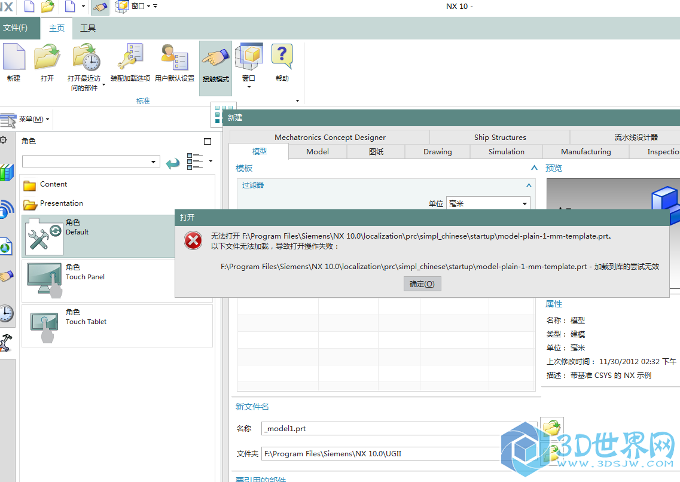Click the back arrow in roles panel
Image resolution: width=680 pixels, height=482 pixels.
[x=173, y=163]
